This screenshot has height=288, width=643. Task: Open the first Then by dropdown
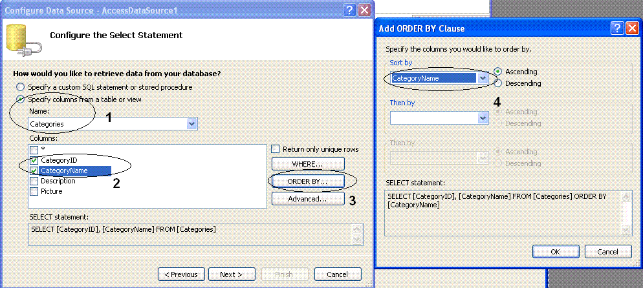(x=483, y=118)
